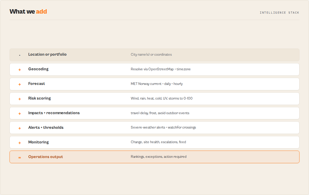Screen dimensions: 309x195
Task: Click travel-delay, frost, avoid-outdoor-events text
Action: (x=160, y=113)
